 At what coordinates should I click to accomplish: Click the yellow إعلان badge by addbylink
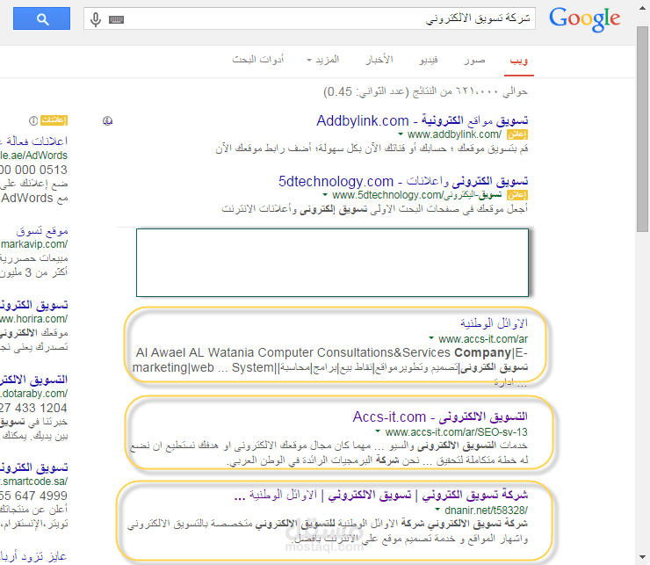(x=517, y=134)
